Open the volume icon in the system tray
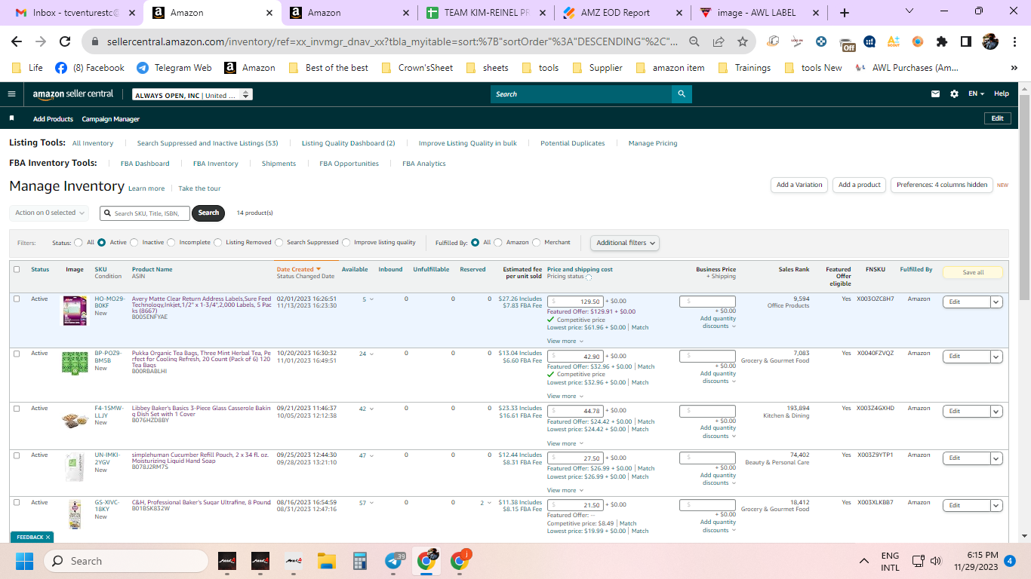The image size is (1031, 579). pos(937,561)
